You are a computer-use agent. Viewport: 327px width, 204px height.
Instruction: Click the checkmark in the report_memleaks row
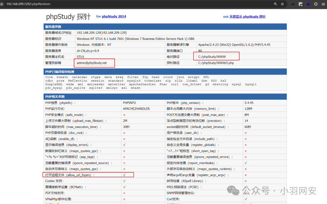(x=246, y=163)
